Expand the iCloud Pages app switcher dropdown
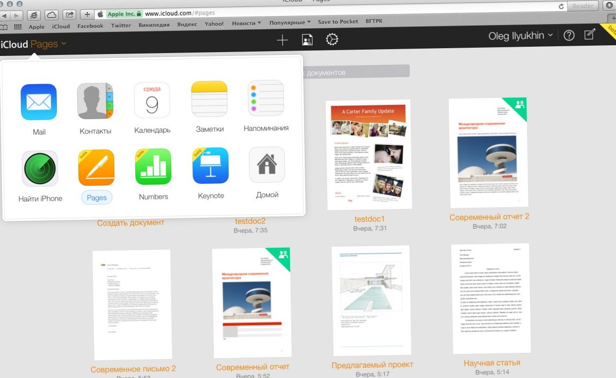This screenshot has height=378, width=616. coord(33,44)
